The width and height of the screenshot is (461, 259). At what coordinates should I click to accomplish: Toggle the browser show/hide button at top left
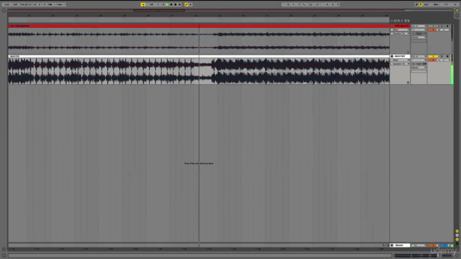point(4,11)
